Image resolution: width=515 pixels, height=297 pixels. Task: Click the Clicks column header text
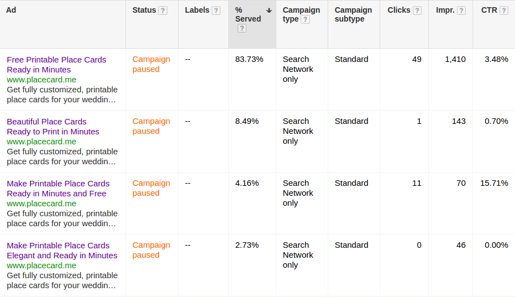click(x=398, y=10)
